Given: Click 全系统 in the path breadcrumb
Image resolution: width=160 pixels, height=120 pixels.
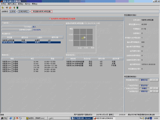Looking at the screenshot, I should tap(12, 12).
